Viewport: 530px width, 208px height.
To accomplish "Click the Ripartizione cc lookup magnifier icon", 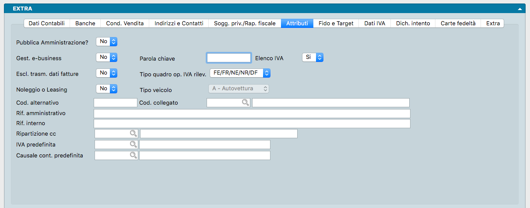I will (133, 133).
